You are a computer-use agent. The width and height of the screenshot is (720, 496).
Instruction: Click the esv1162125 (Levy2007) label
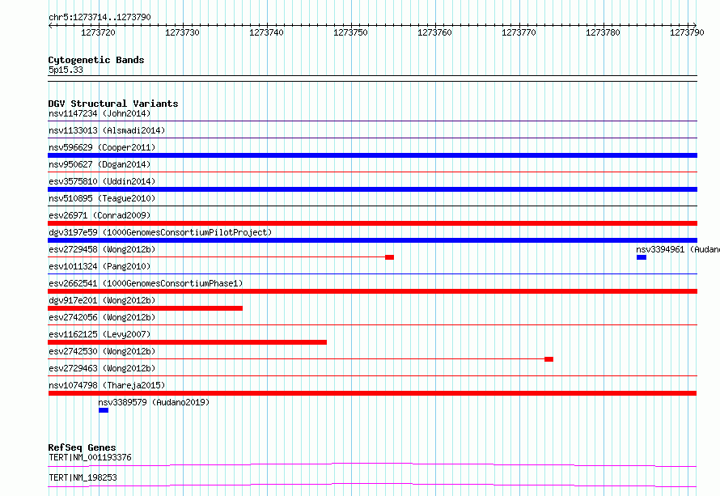tap(100, 334)
